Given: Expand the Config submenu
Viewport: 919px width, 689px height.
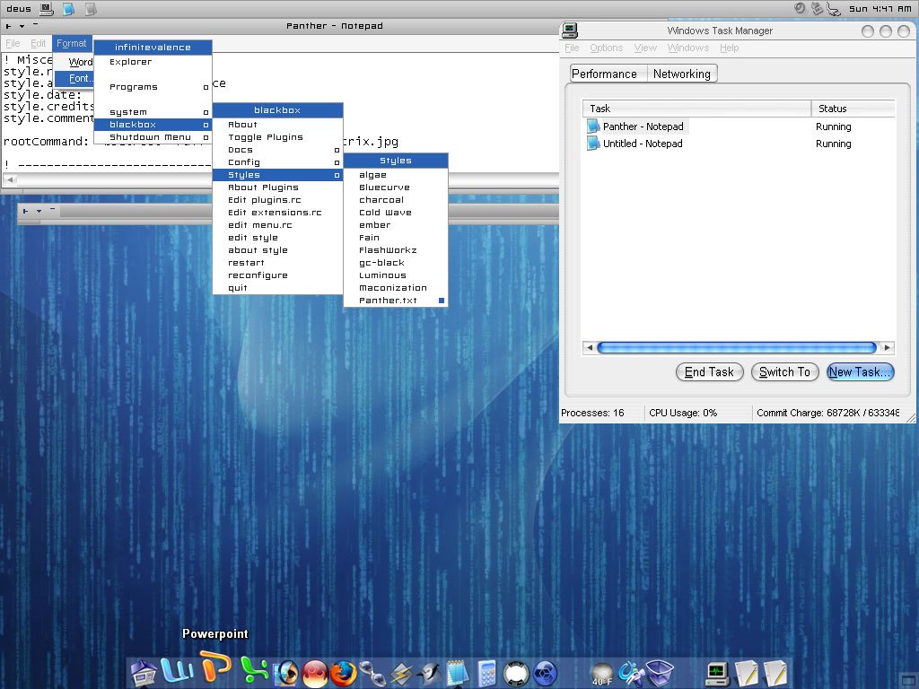Looking at the screenshot, I should (x=278, y=162).
